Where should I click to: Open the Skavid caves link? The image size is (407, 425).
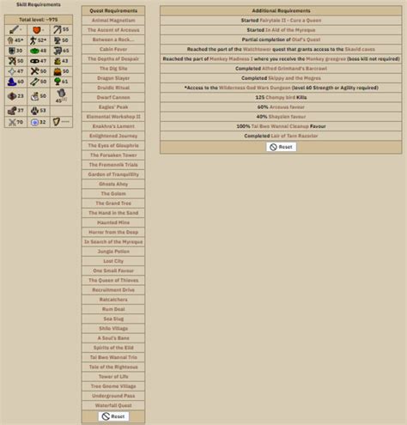360,49
